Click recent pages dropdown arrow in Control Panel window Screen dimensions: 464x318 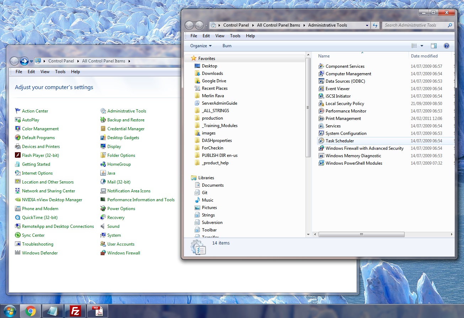click(x=31, y=61)
